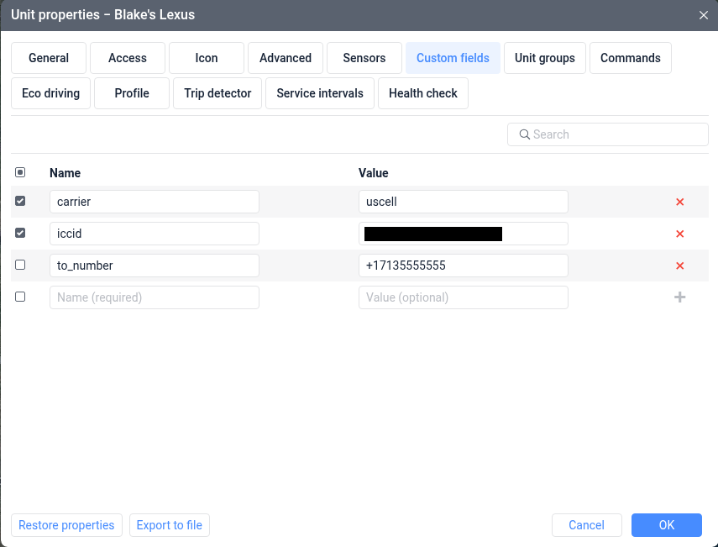This screenshot has width=718, height=547.
Task: Click the empty Name (required) field
Action: 155,297
